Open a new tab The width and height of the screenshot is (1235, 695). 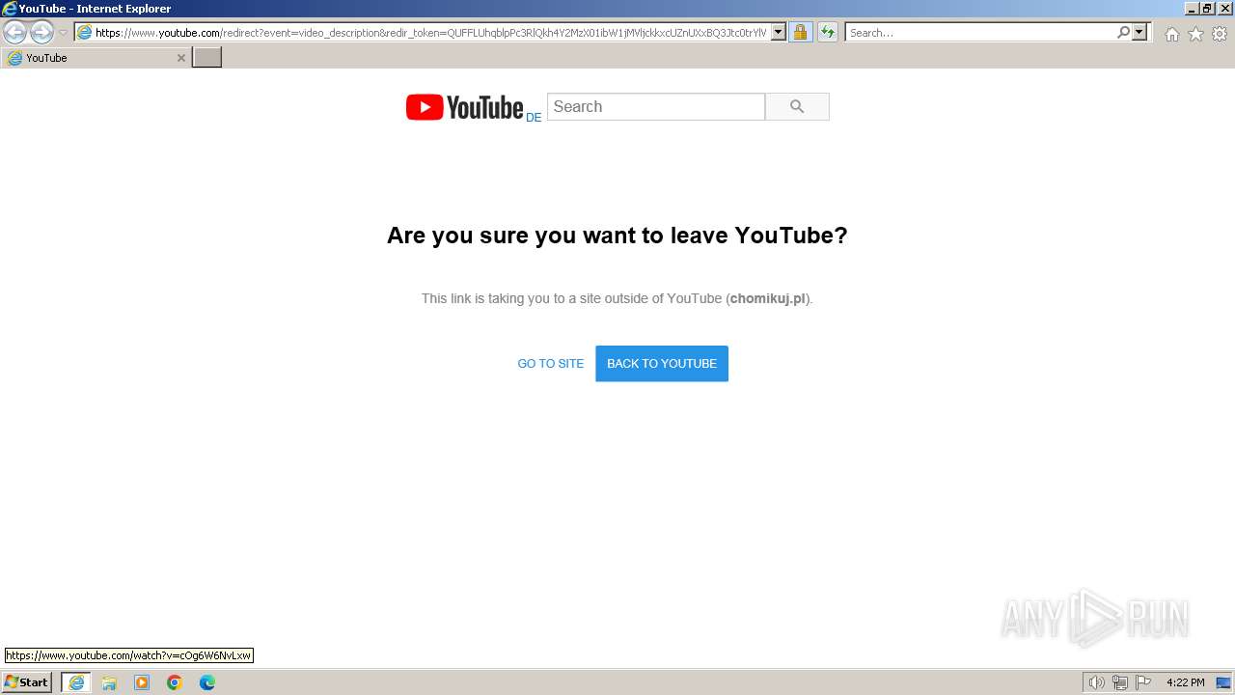[207, 58]
